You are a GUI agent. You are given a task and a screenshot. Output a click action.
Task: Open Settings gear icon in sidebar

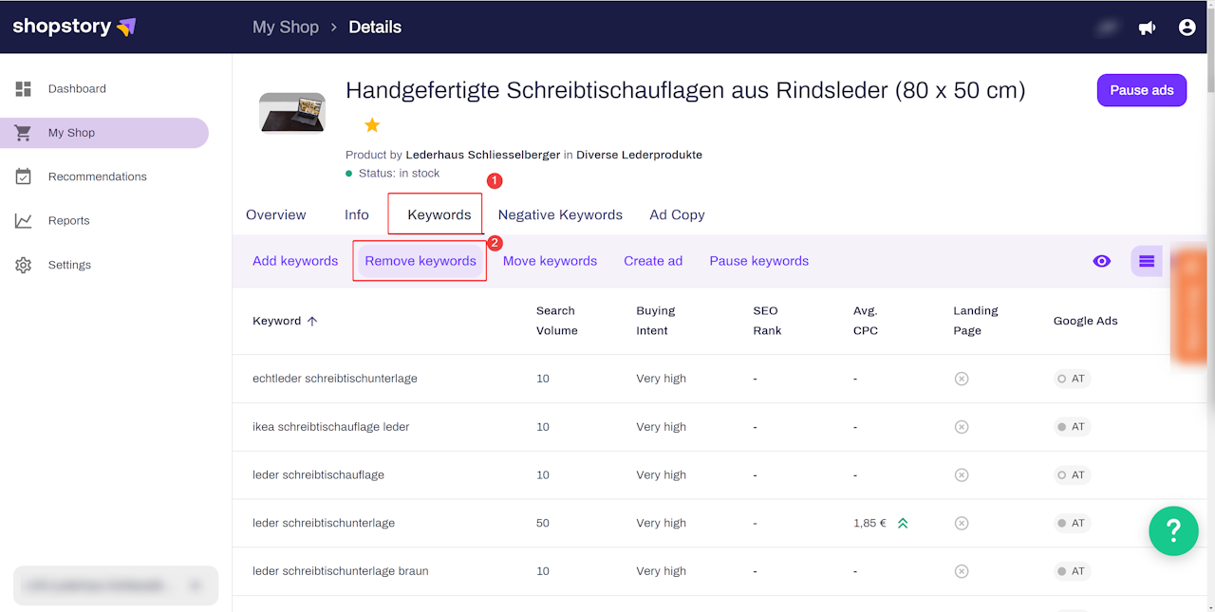[x=24, y=266]
